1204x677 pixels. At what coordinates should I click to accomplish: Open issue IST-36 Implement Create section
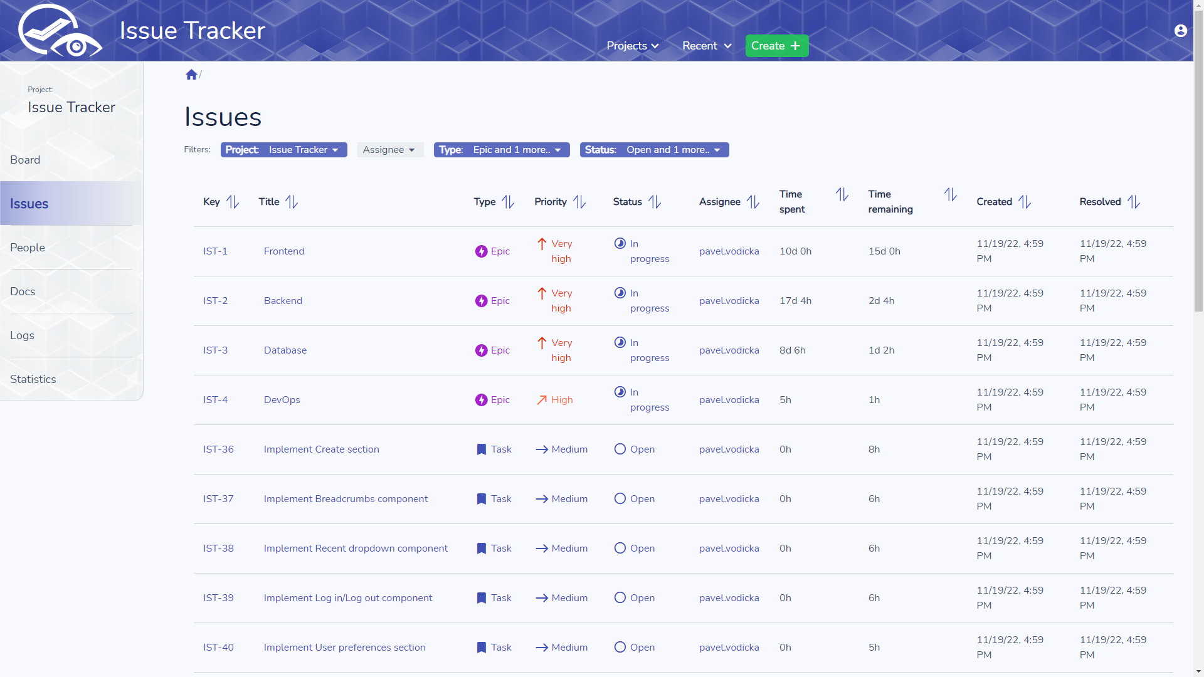[321, 449]
